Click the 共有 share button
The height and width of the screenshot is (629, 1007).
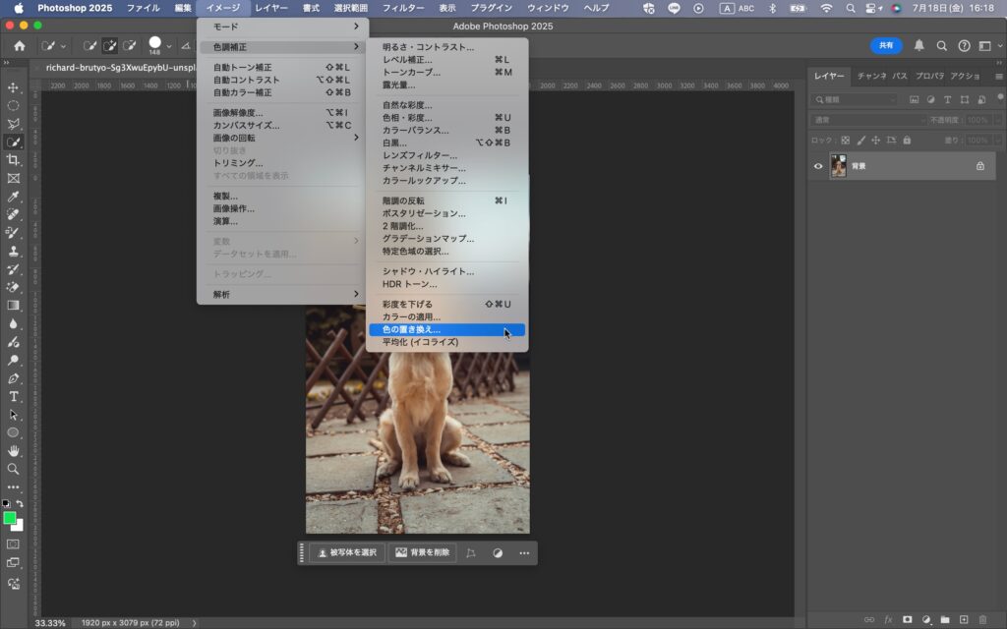(886, 45)
